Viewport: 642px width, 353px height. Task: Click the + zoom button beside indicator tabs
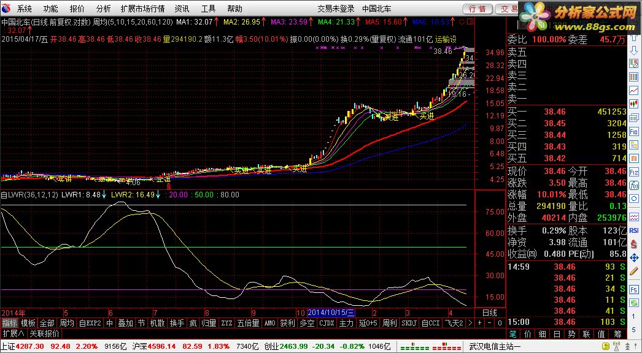[480, 323]
